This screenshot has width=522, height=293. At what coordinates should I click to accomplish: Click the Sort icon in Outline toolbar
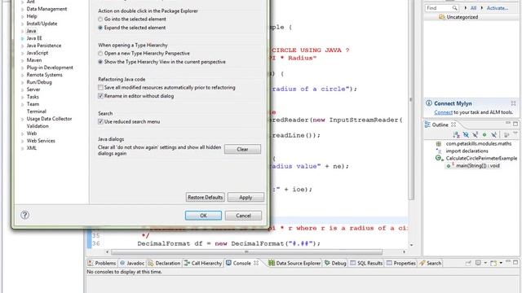click(x=457, y=134)
